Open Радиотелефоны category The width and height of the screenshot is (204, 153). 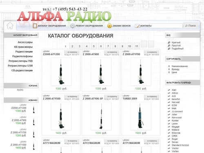pos(22,56)
